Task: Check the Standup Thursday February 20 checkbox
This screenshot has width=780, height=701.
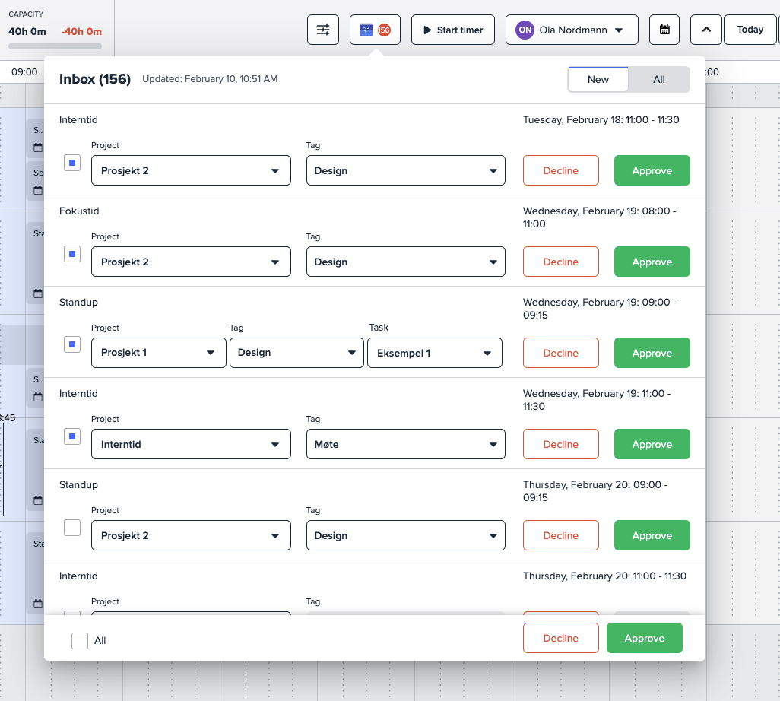Action: point(72,528)
